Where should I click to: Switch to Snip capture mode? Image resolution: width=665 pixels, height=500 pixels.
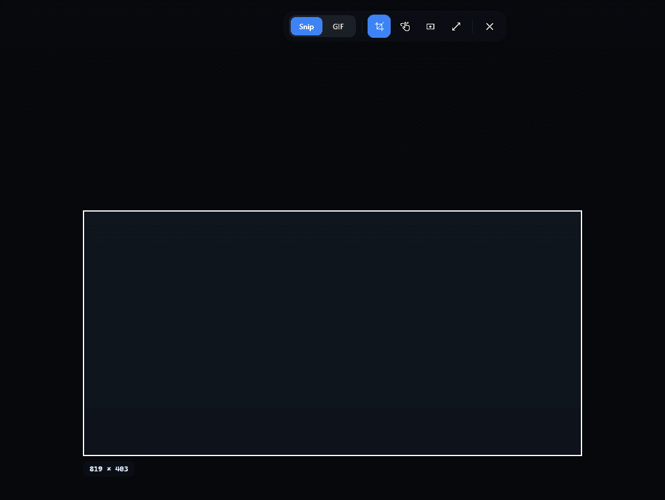click(x=306, y=26)
